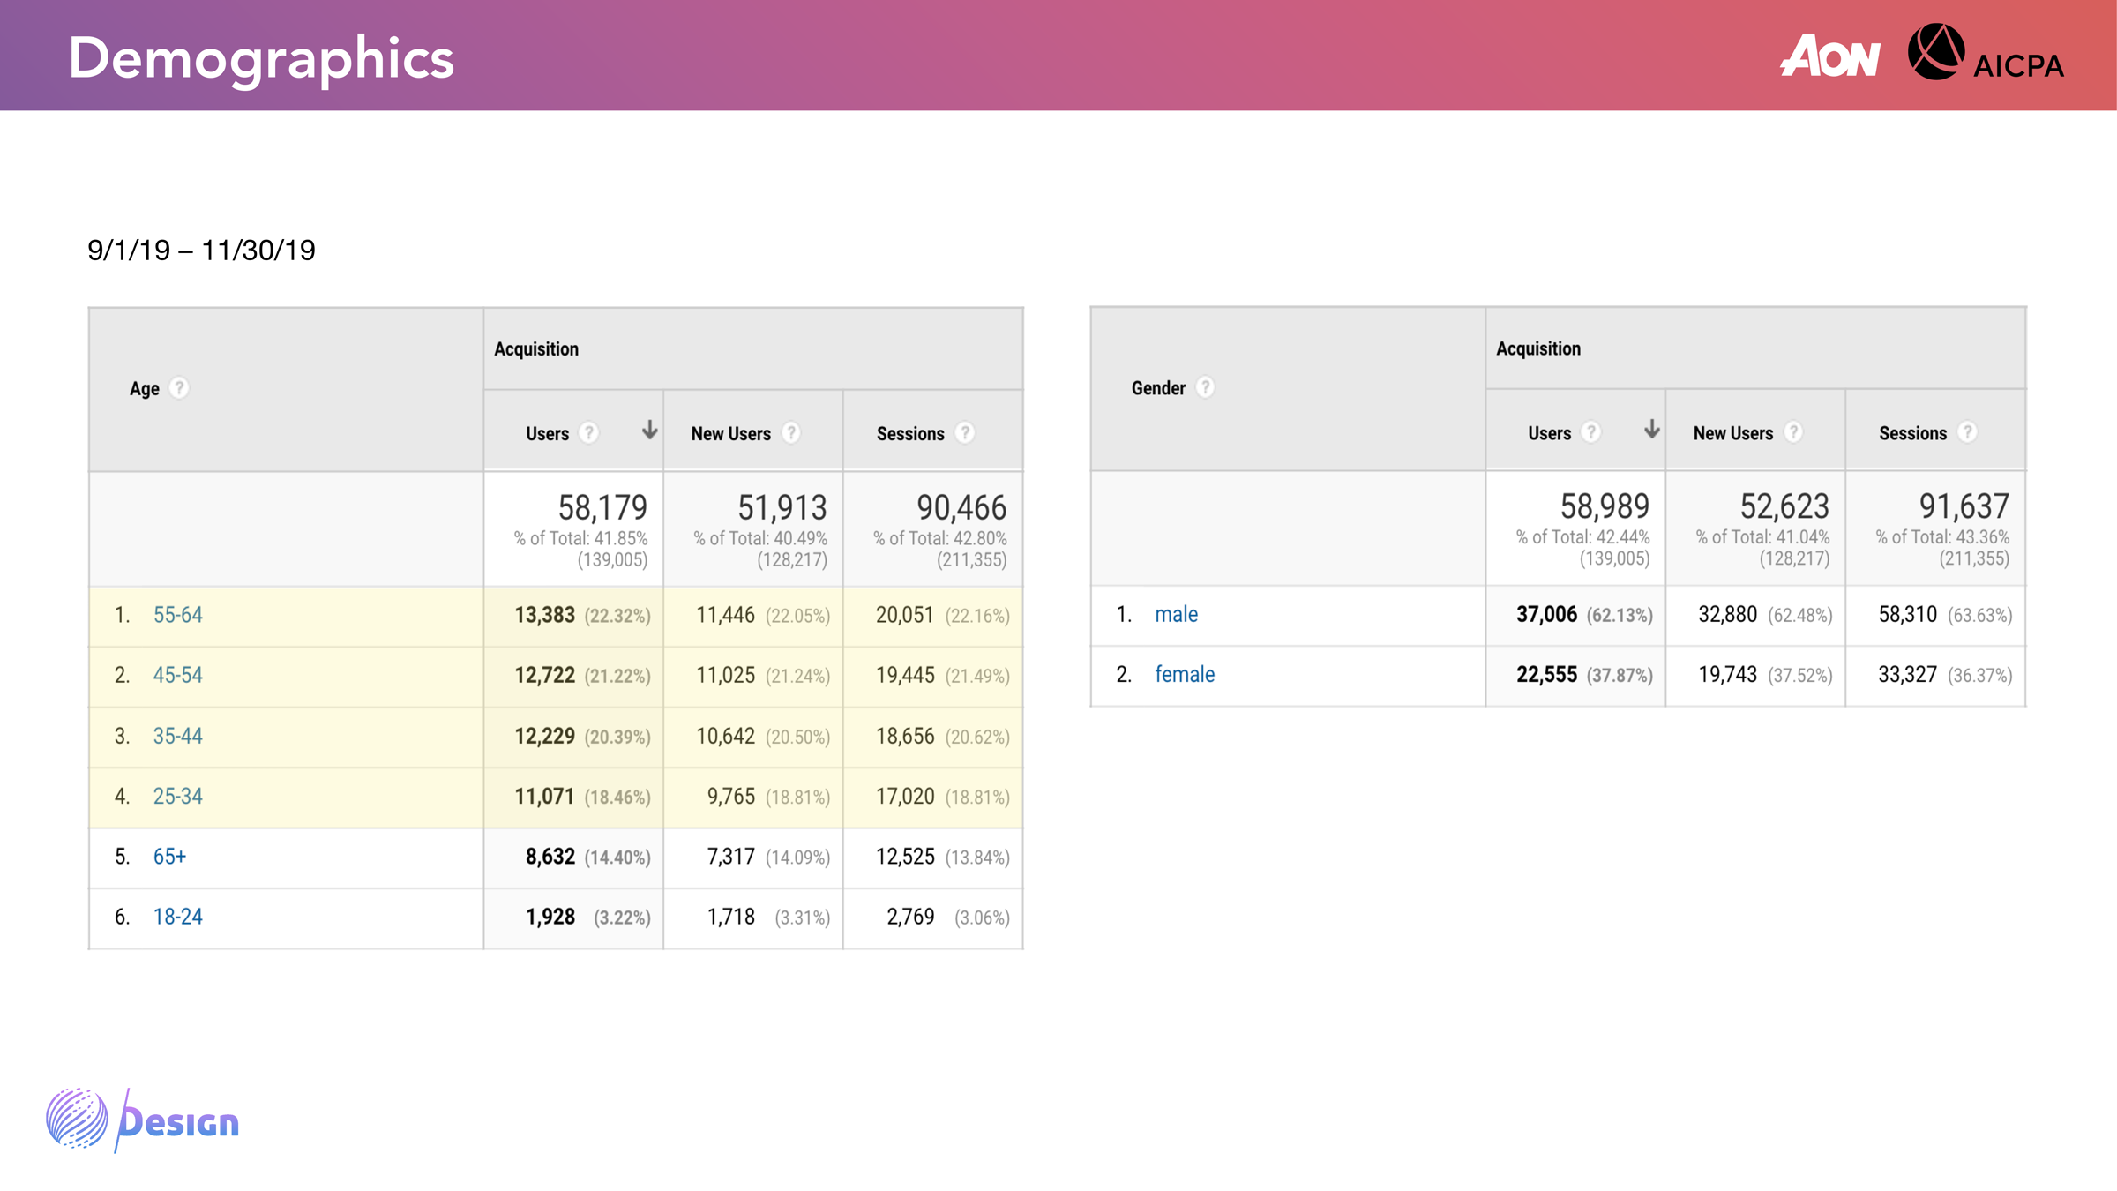This screenshot has height=1191, width=2117.
Task: Open the male gender link
Action: (x=1176, y=614)
